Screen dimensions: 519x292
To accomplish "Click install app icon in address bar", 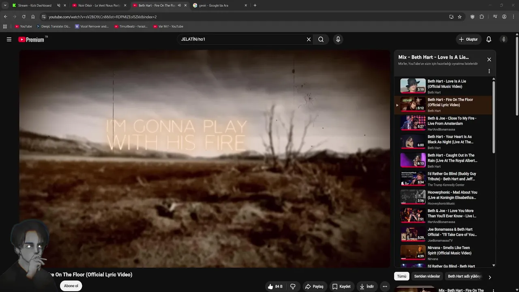I will point(451,17).
